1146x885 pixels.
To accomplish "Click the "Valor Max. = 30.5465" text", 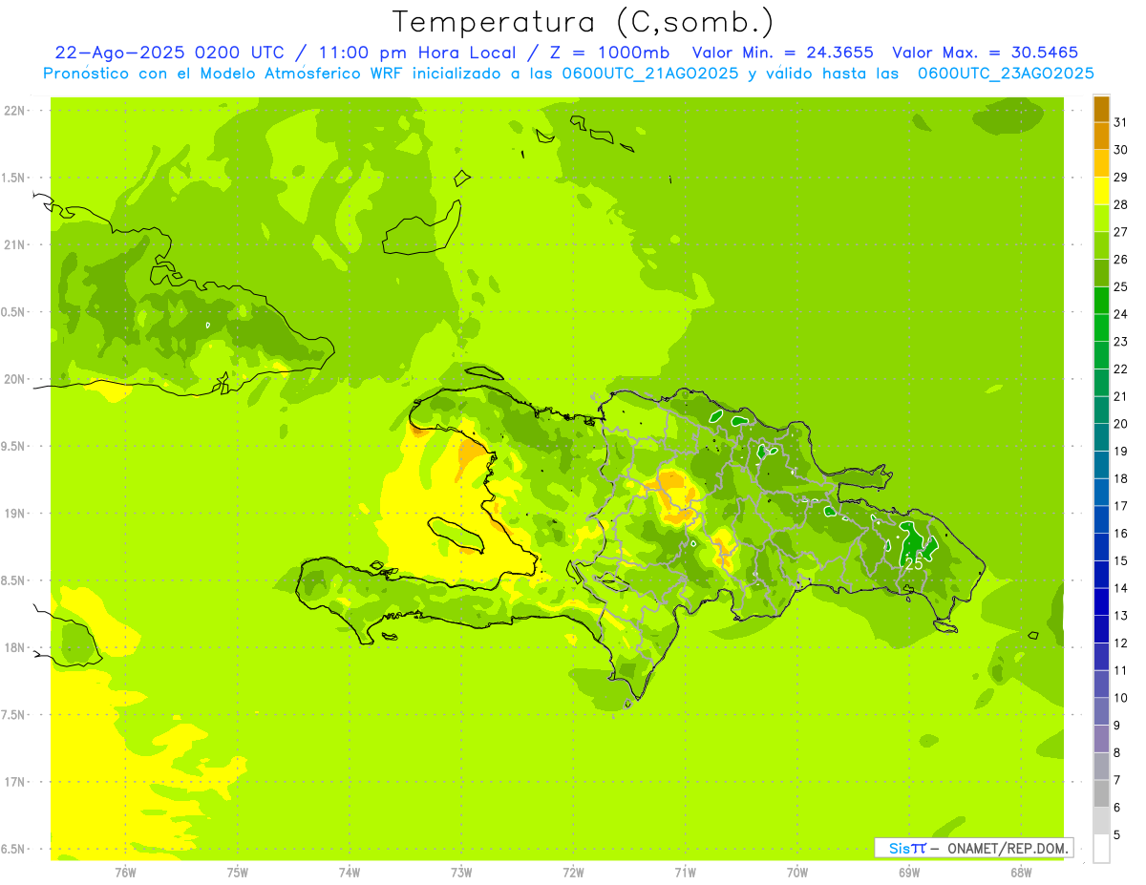I will [x=986, y=53].
